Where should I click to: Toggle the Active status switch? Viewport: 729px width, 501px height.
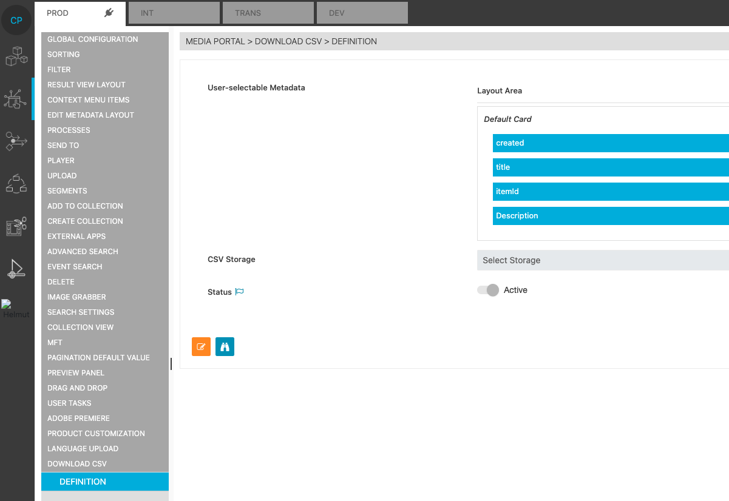pos(487,290)
